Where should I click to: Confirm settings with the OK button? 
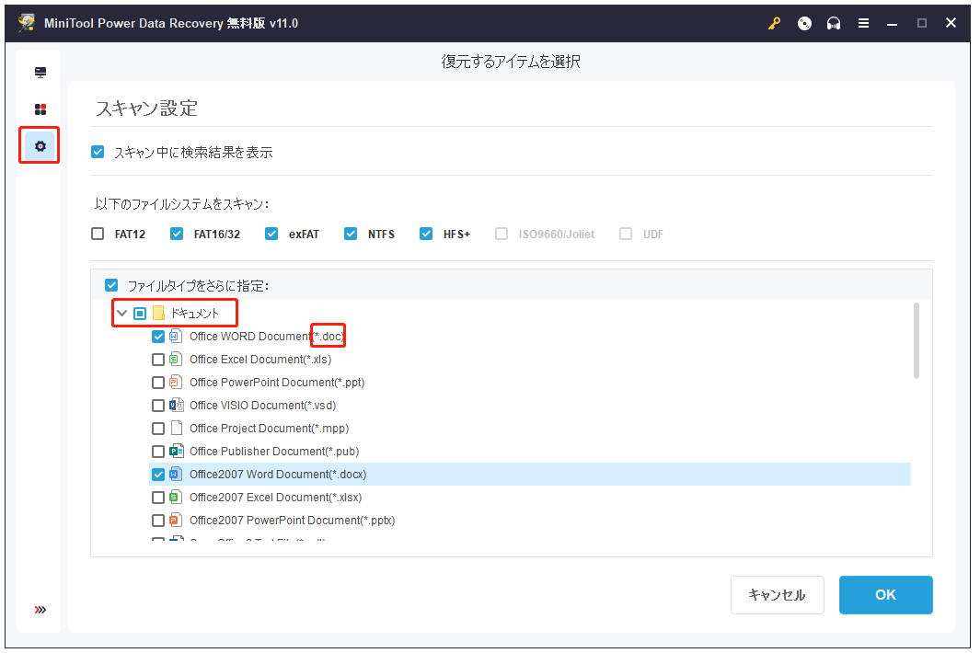[885, 595]
